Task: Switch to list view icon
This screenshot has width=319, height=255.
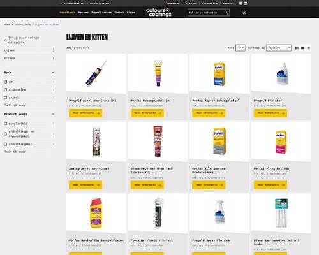Action: point(309,48)
